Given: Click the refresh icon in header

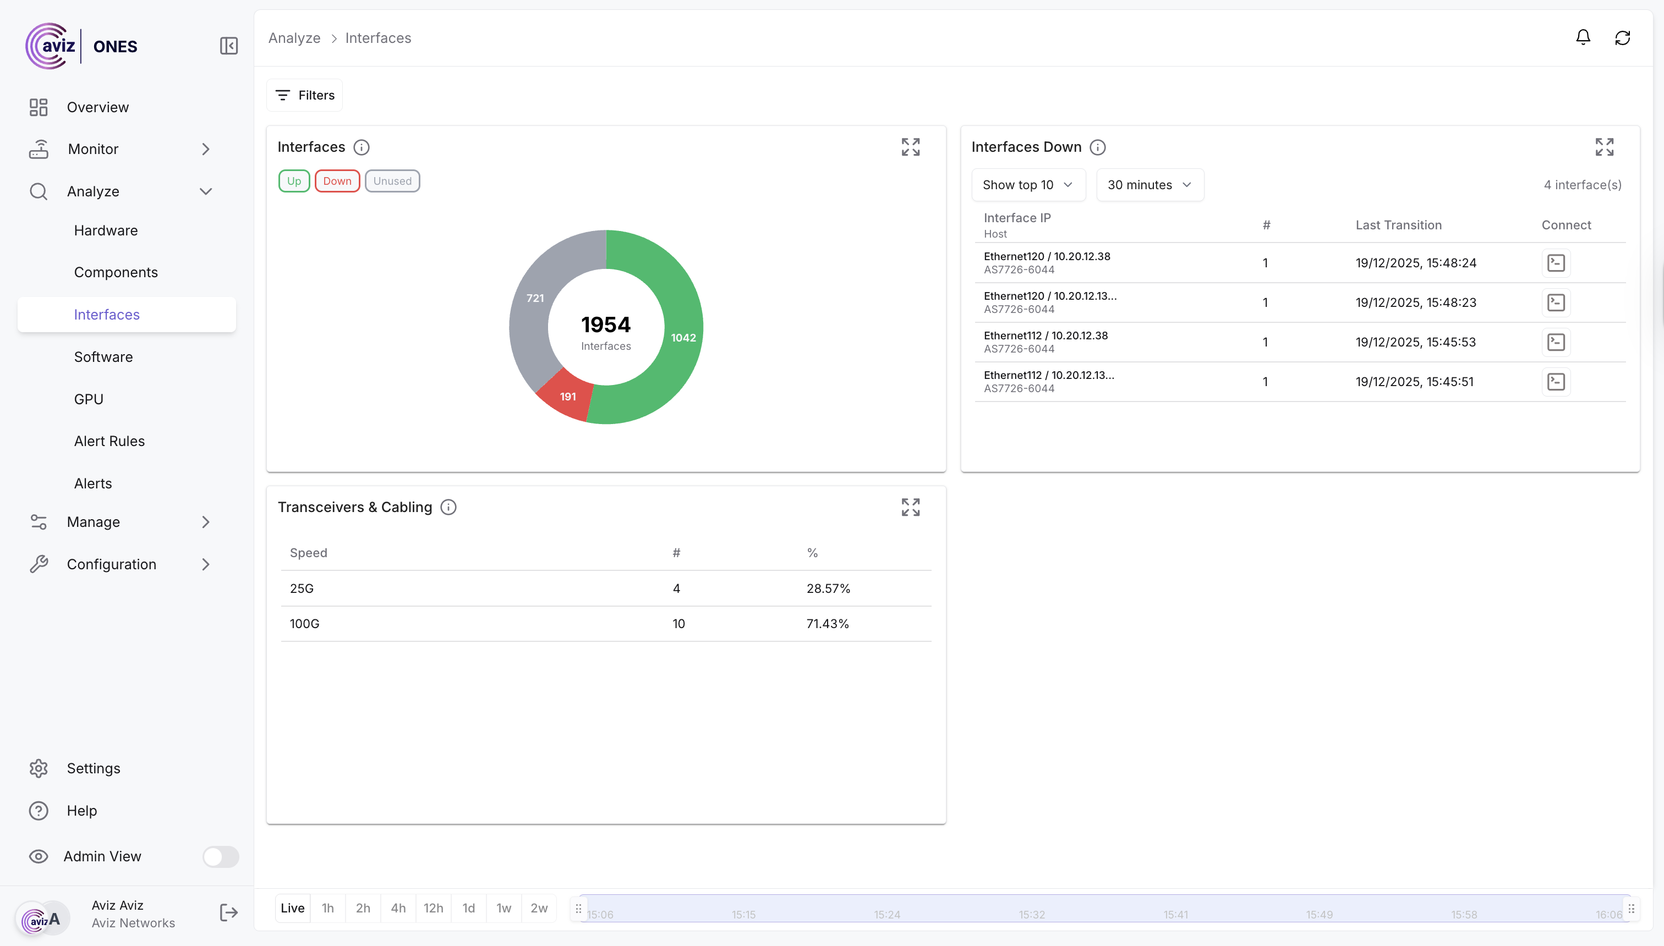Looking at the screenshot, I should (1622, 38).
